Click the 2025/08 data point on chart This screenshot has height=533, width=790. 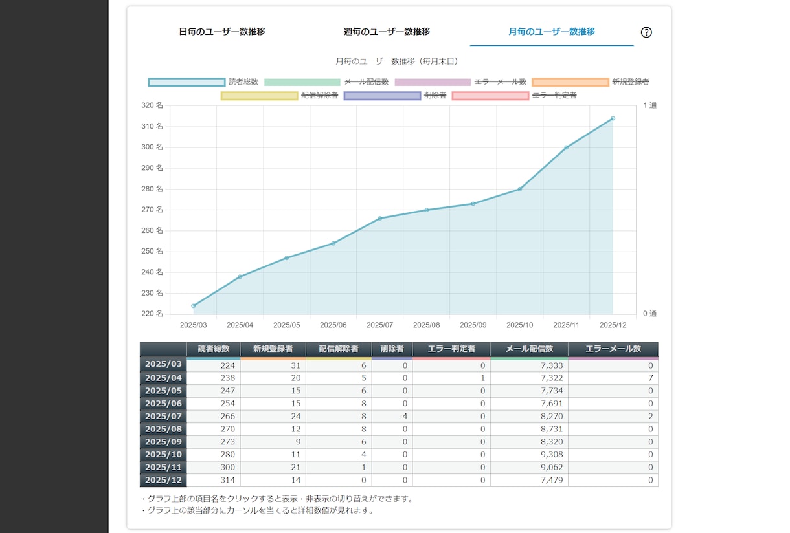(x=427, y=210)
